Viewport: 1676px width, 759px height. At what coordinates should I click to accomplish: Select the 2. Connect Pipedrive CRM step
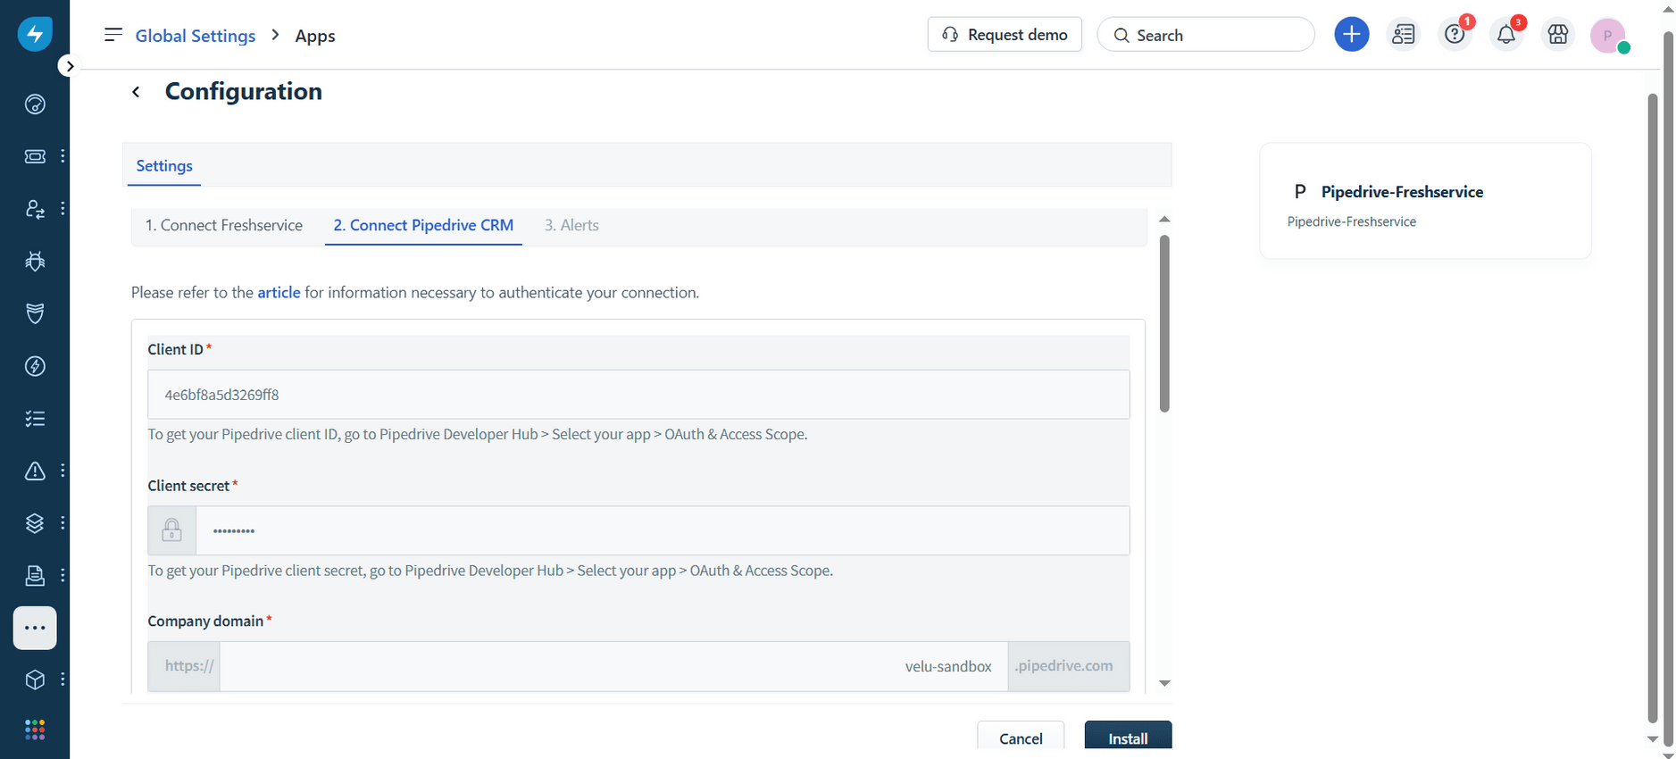(x=423, y=225)
